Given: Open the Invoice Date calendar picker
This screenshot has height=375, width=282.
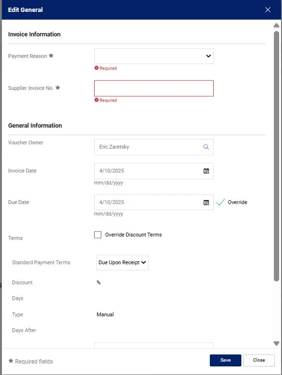Looking at the screenshot, I should point(206,171).
